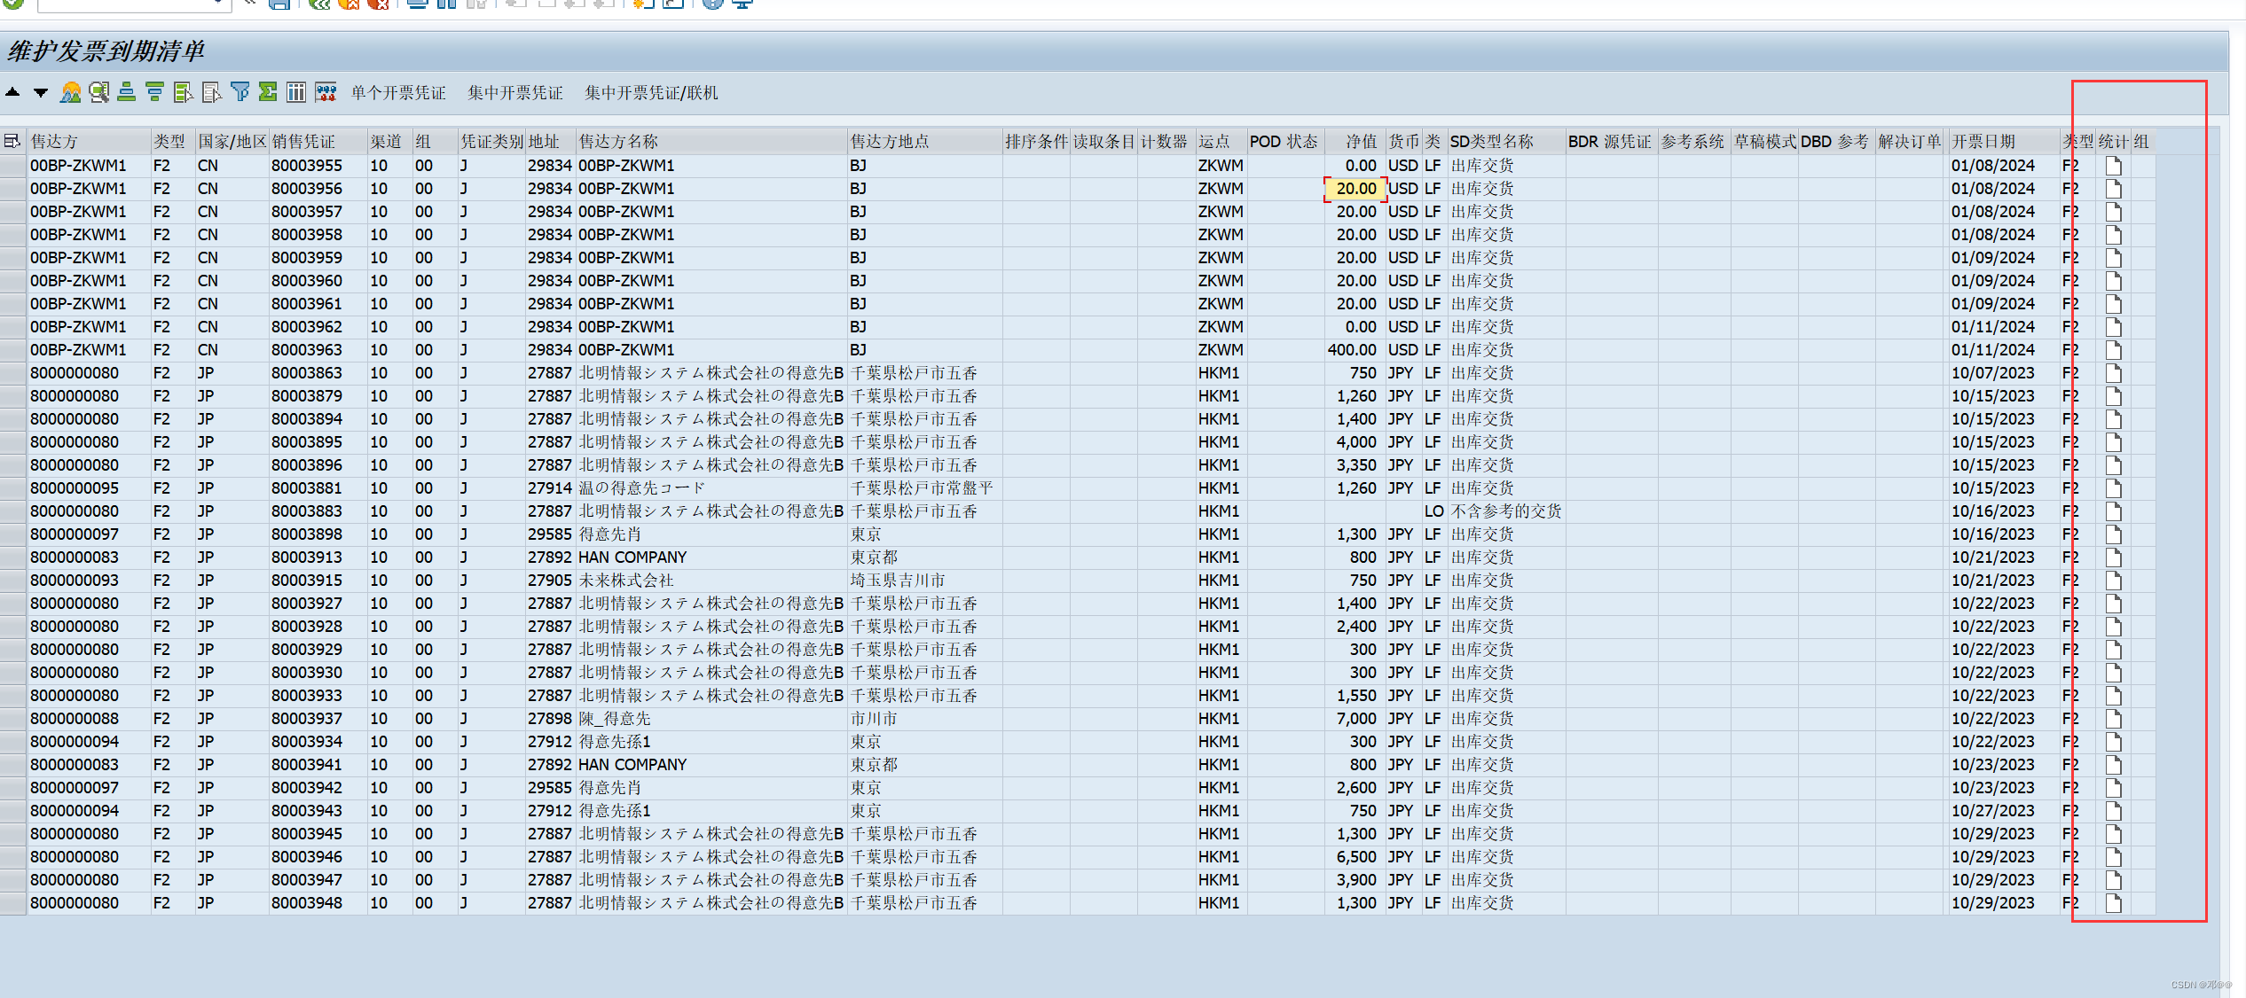2246x998 pixels.
Task: Click the 7,000 net value cell
Action: (x=1355, y=719)
